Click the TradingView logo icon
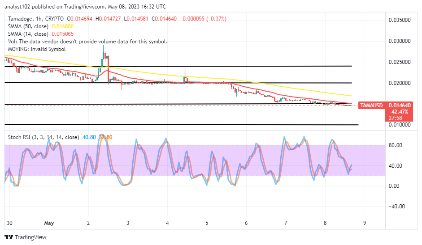This screenshot has height=245, width=422. [x=9, y=237]
